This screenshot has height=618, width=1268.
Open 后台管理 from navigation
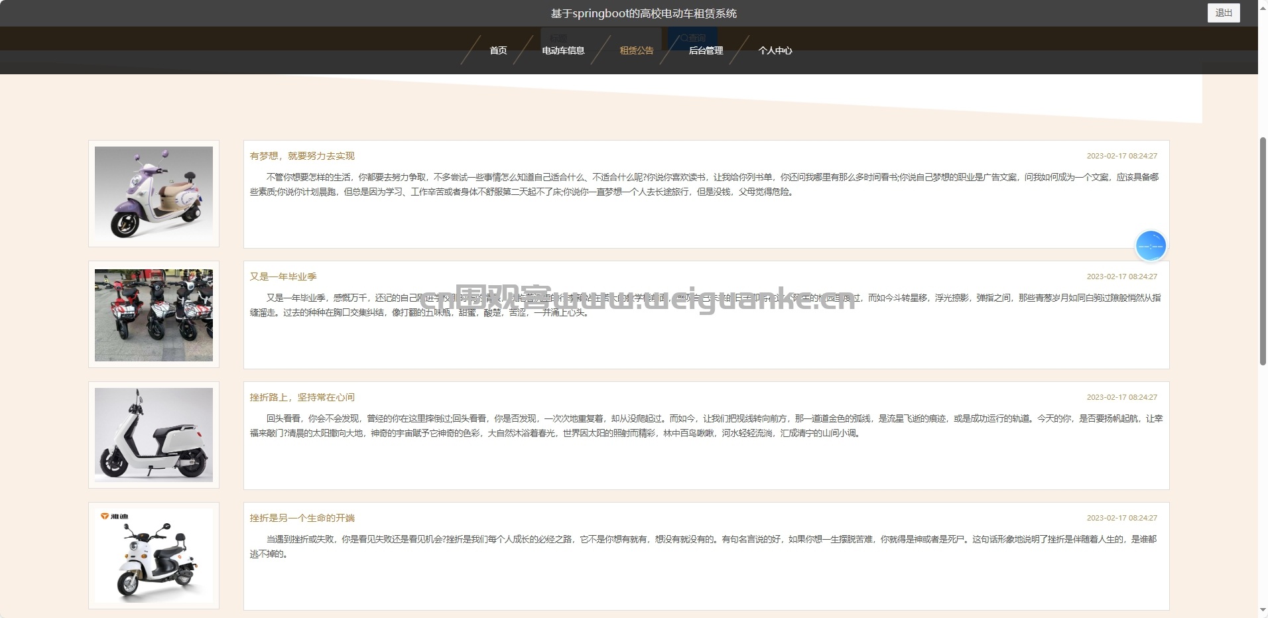(x=706, y=50)
